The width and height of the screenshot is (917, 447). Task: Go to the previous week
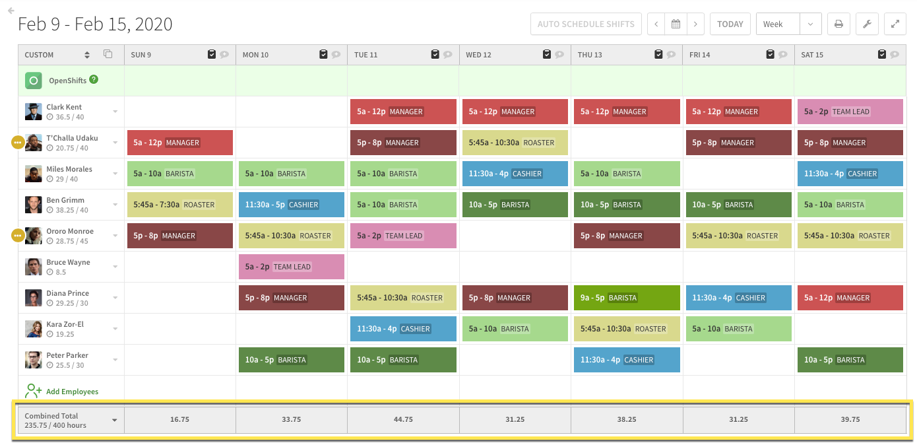pos(656,24)
